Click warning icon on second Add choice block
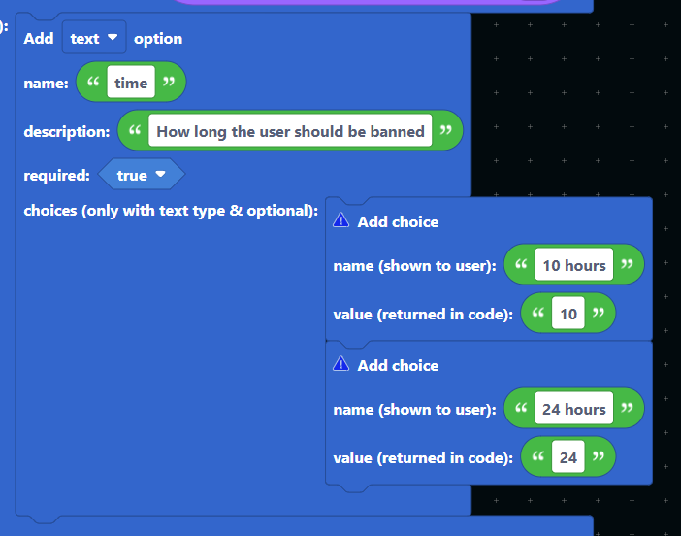Image resolution: width=681 pixels, height=536 pixels. point(340,364)
